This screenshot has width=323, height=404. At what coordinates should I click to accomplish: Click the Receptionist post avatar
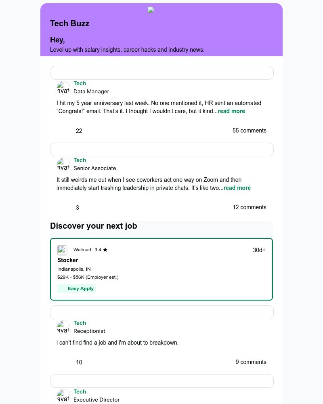63,327
